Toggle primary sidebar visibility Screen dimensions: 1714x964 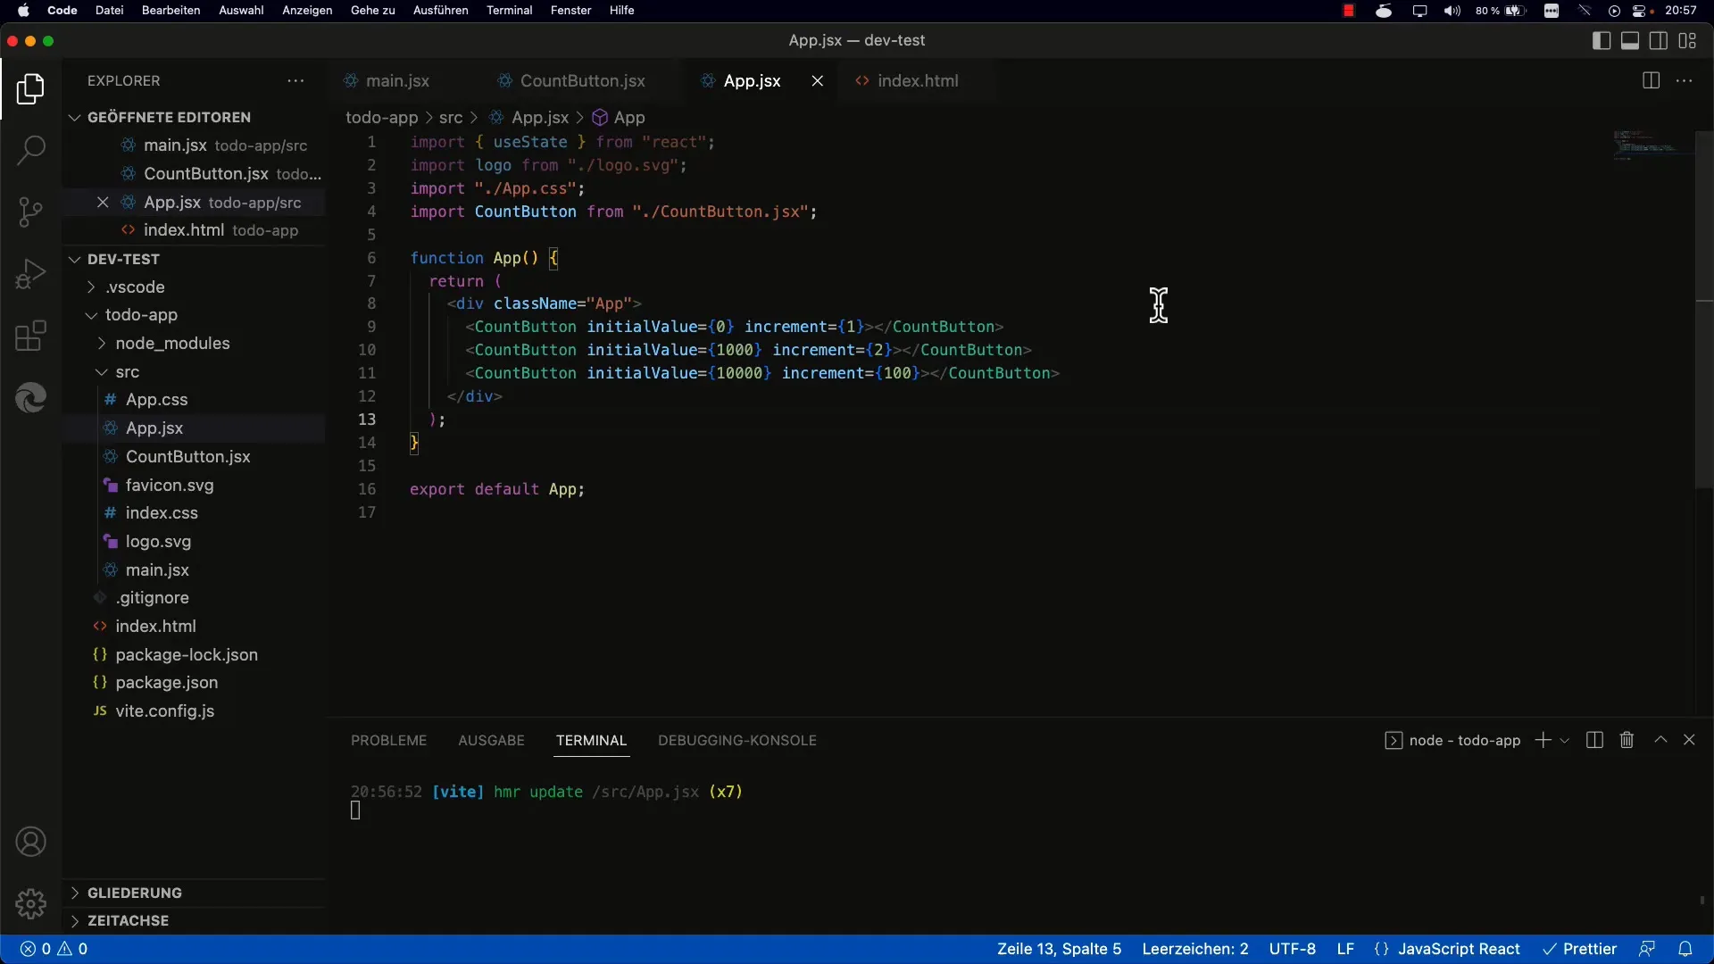point(1602,41)
